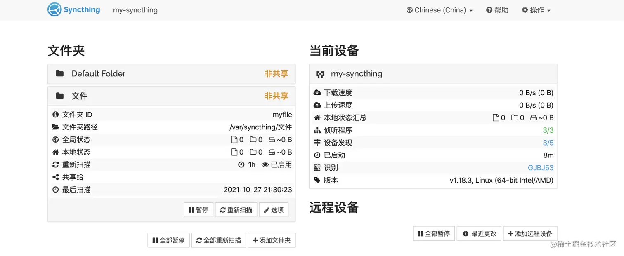Screen dimensions: 624x256
Task: Click the 全部重新扫描 button
Action: (219, 240)
